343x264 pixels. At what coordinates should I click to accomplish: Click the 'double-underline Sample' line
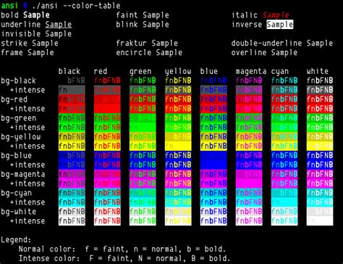pos(282,44)
